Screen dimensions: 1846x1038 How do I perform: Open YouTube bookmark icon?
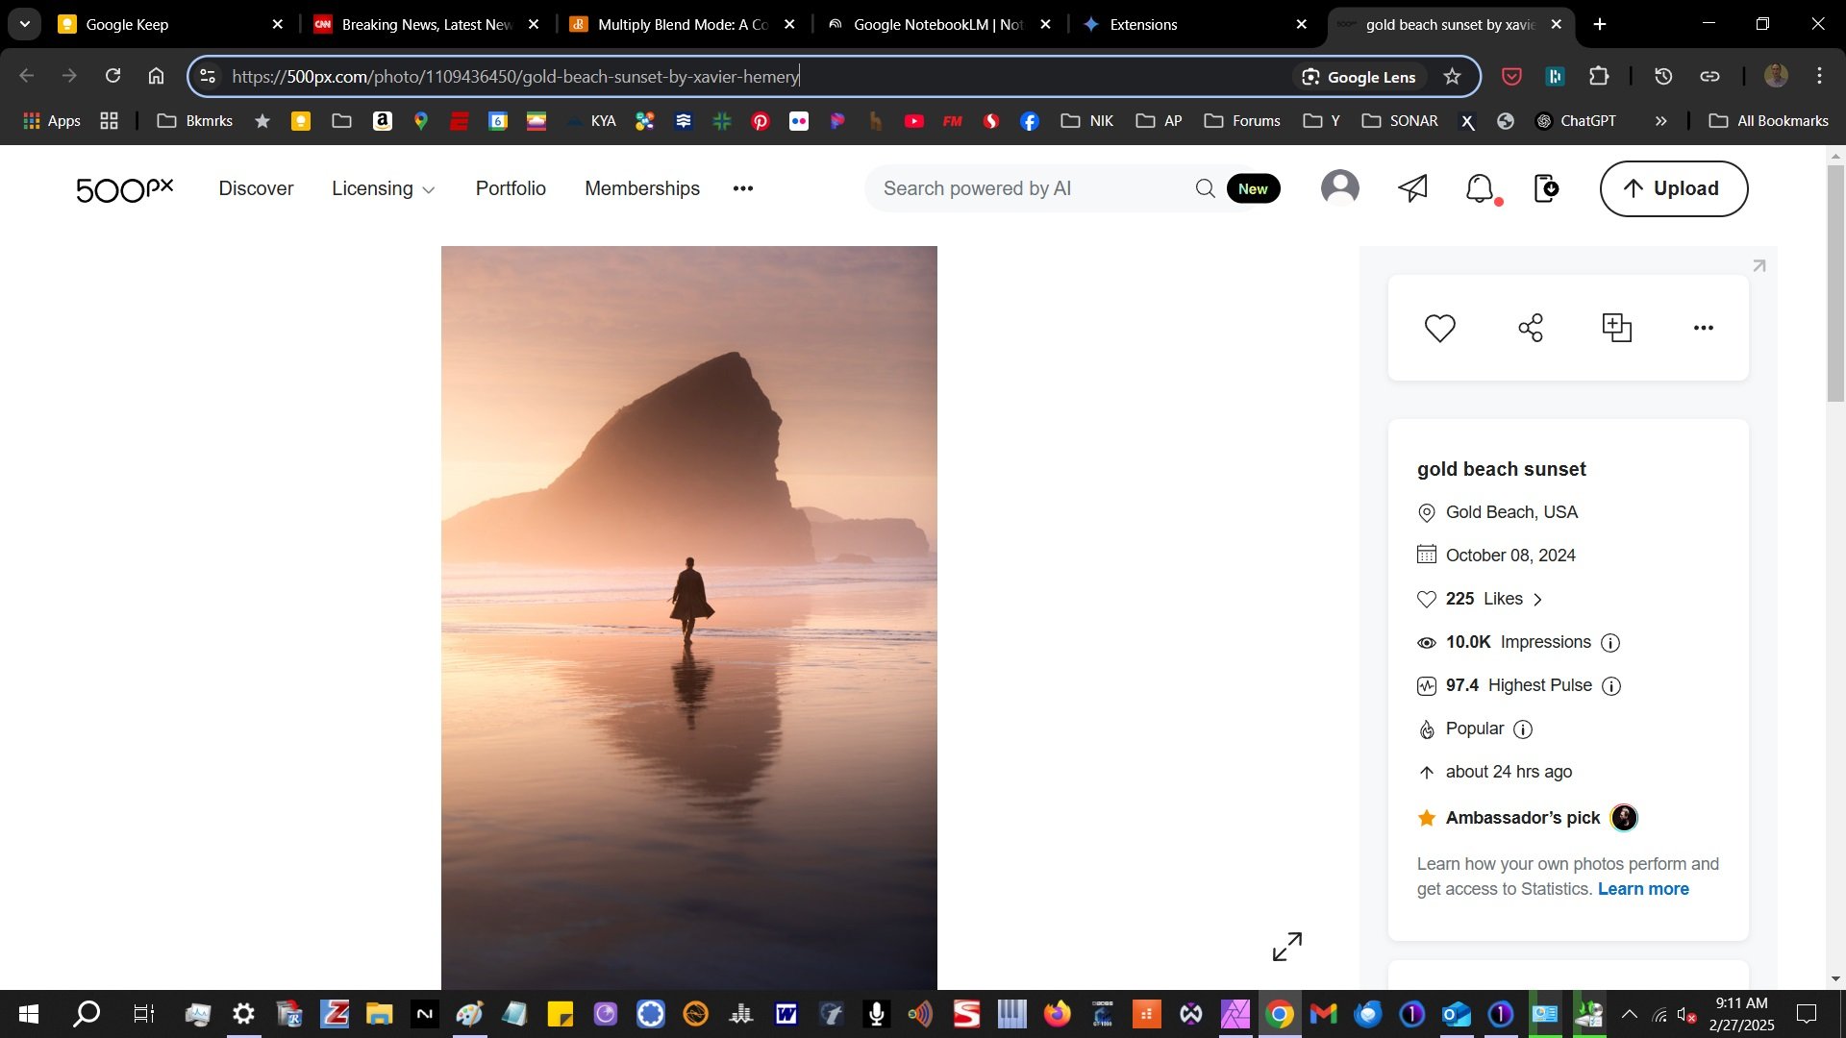pos(914,121)
